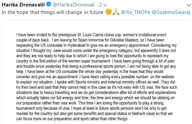Click the pensive face emoji

(109, 12)
